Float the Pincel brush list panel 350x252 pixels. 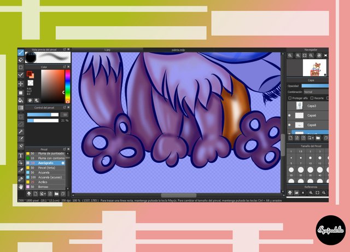point(65,149)
